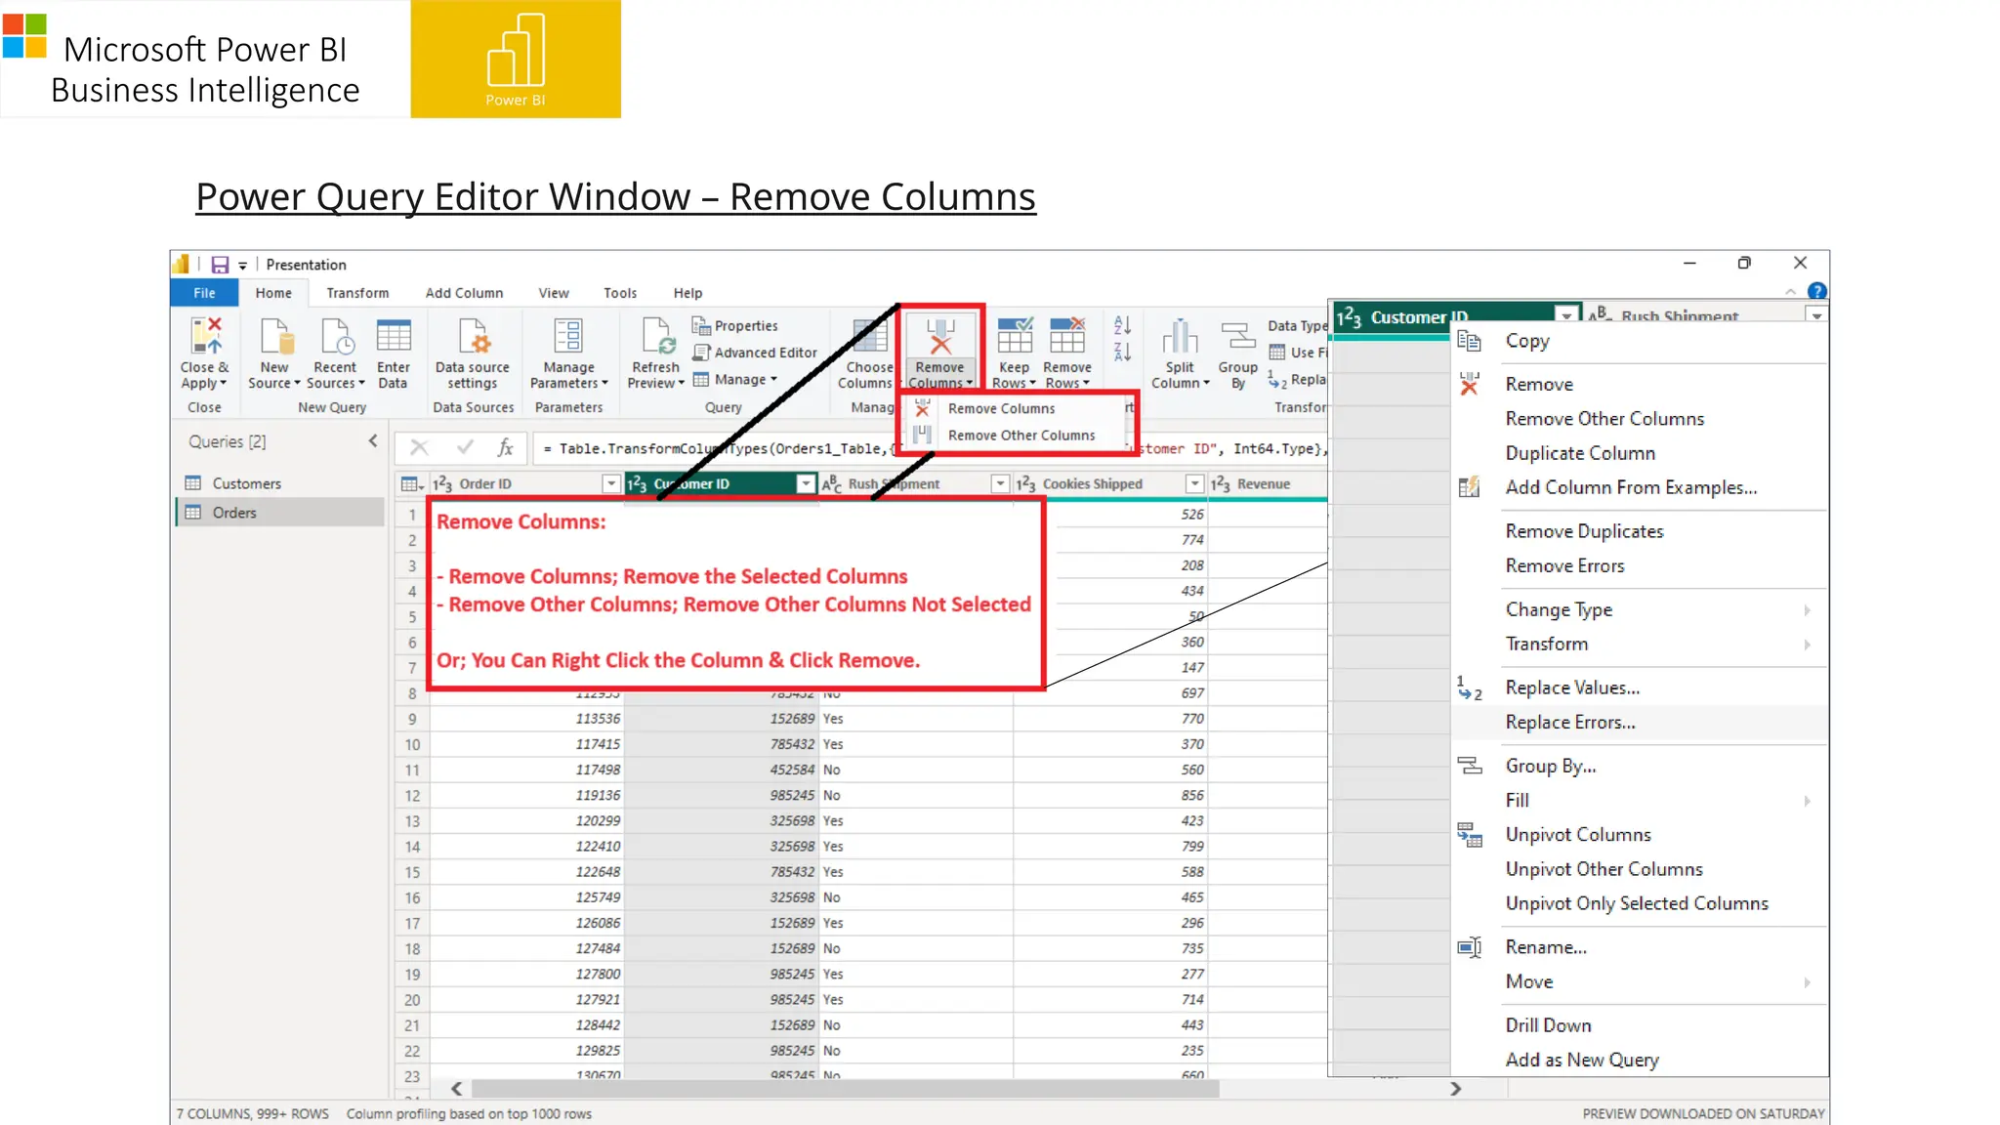Confirm formula with the checkmark icon
2000x1125 pixels.
[465, 447]
